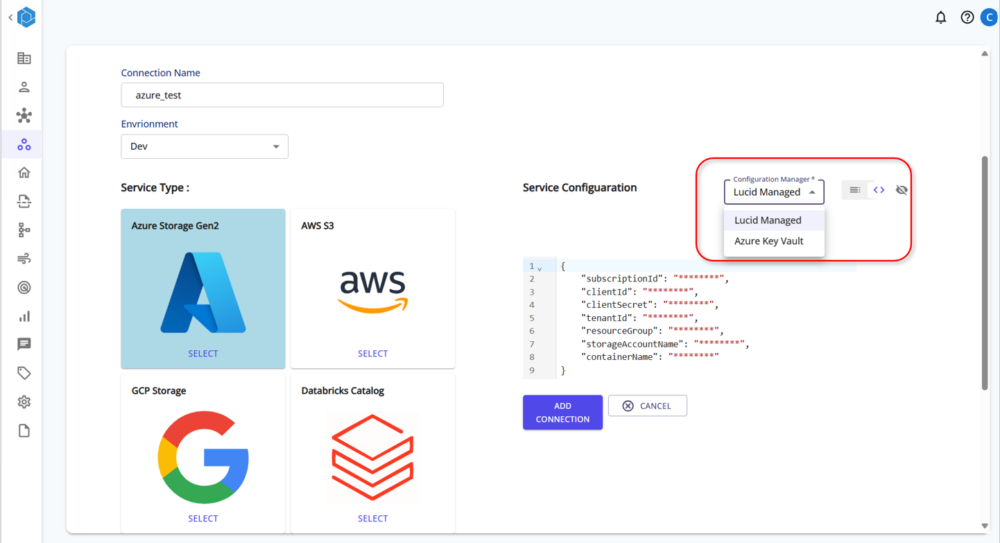This screenshot has height=543, width=1000.
Task: Collapse JSON fold arrow on line 1
Action: (540, 268)
